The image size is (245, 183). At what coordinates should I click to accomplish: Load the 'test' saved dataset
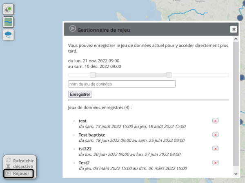pyautogui.click(x=82, y=121)
